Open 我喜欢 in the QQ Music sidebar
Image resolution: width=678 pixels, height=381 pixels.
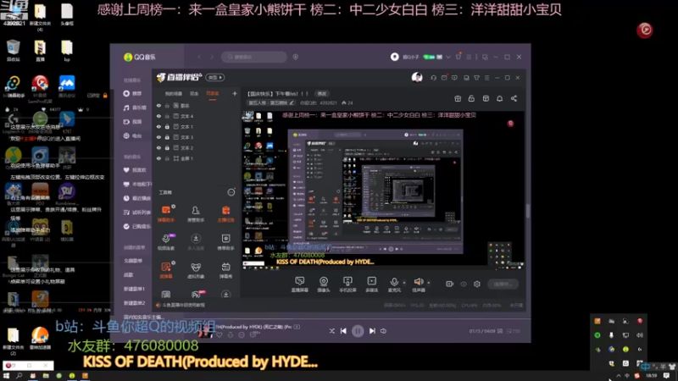[x=136, y=170]
